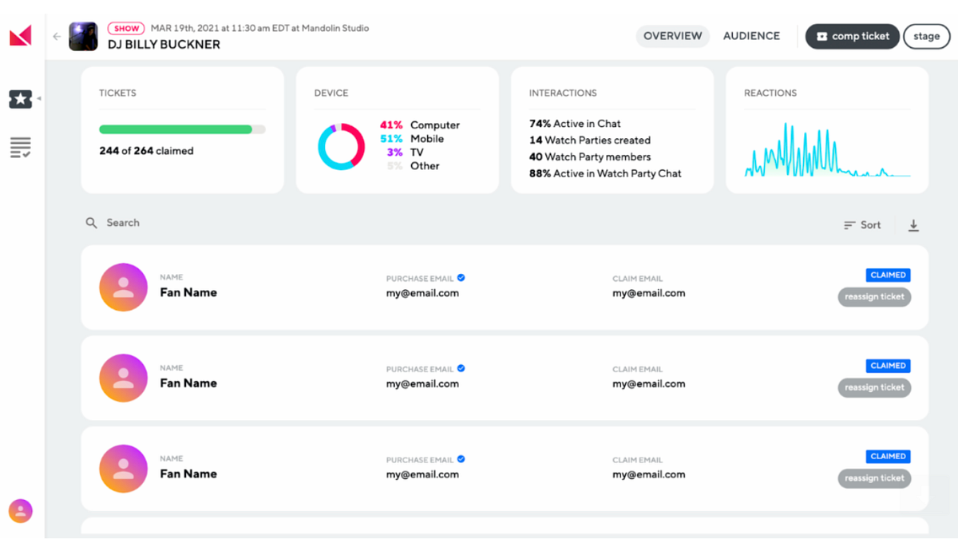
Task: Open the Sort options
Action: (x=862, y=225)
